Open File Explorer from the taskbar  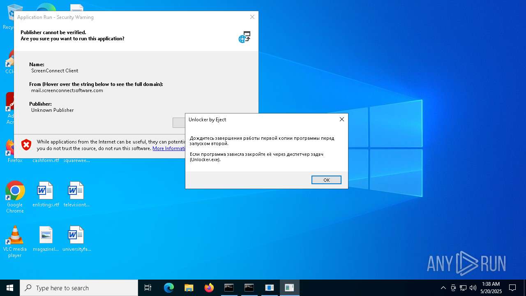coord(189,288)
